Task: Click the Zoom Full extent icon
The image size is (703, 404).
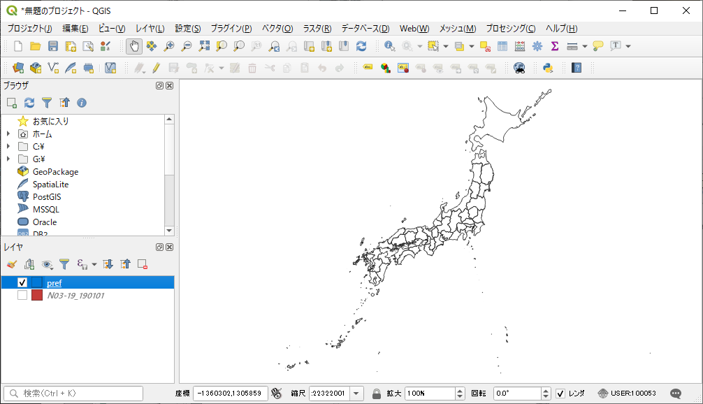Action: coord(203,46)
